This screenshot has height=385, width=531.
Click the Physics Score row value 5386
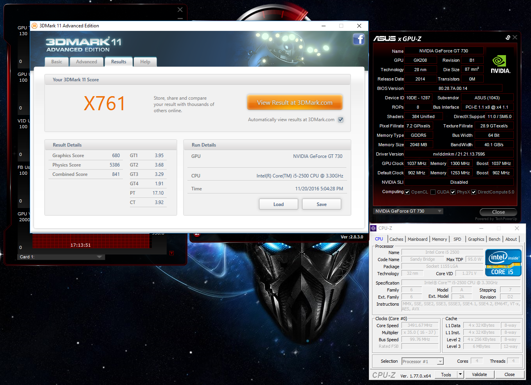115,165
